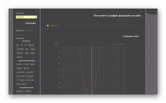Insert the cosh(x) function
Viewport: 166px width, 103px height.
tap(28, 91)
